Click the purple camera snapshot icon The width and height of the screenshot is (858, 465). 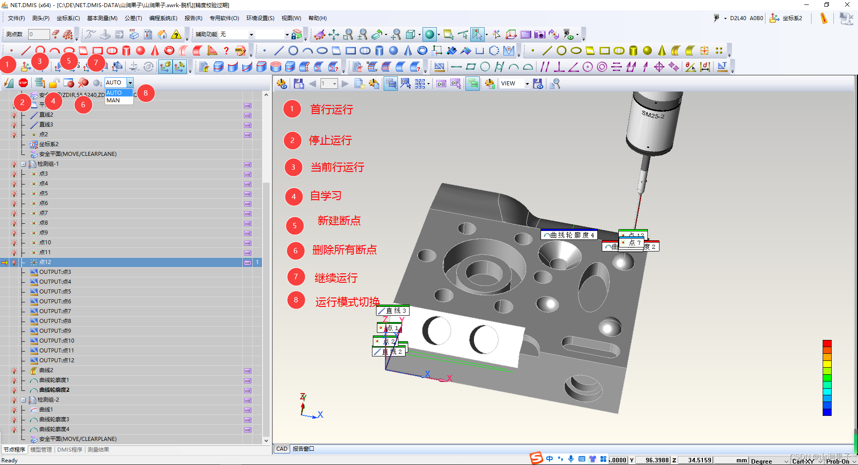(540, 34)
